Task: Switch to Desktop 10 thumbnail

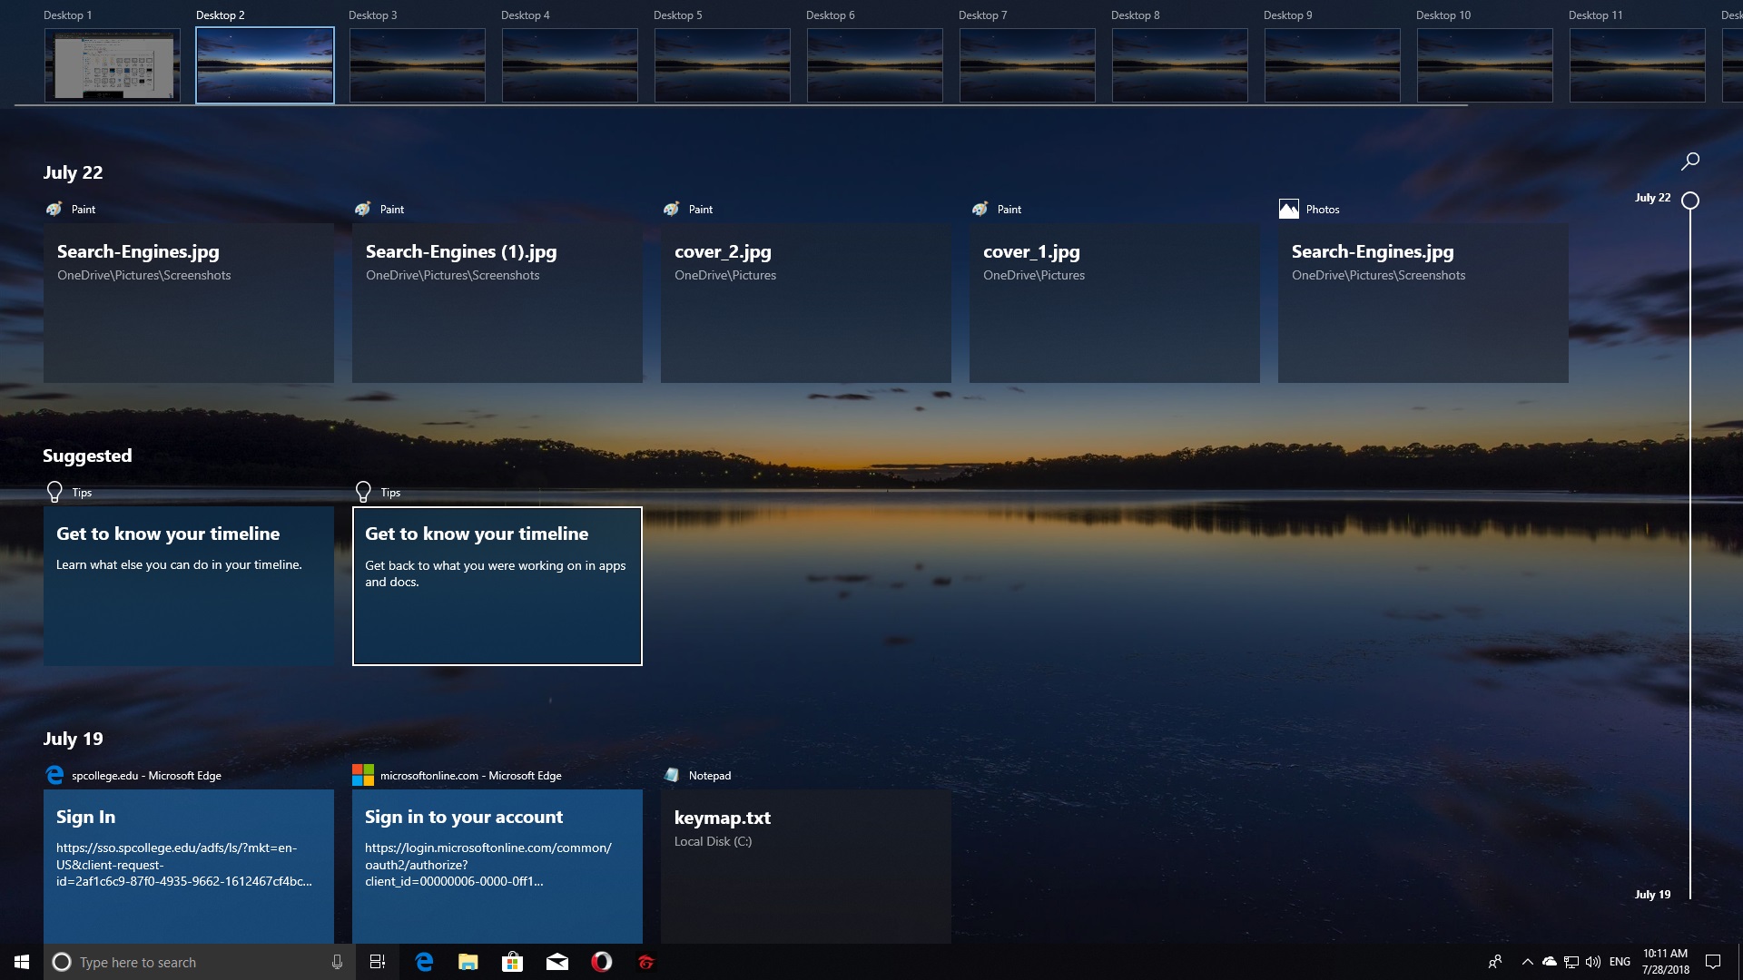Action: pyautogui.click(x=1485, y=64)
